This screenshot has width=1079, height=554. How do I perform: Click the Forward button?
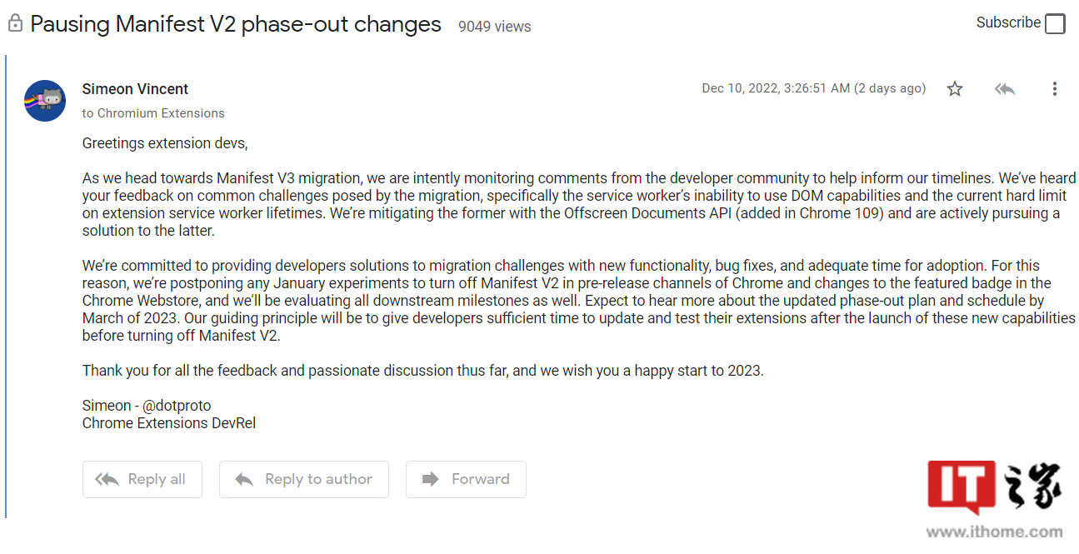[x=466, y=479]
